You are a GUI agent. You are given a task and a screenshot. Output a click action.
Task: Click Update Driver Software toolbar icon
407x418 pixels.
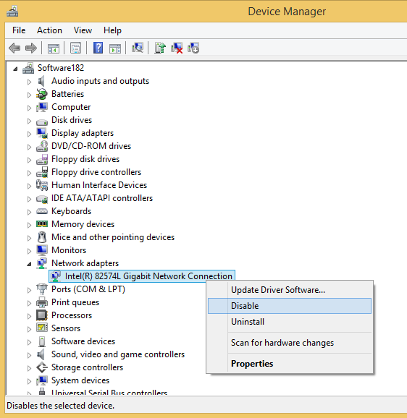click(160, 48)
